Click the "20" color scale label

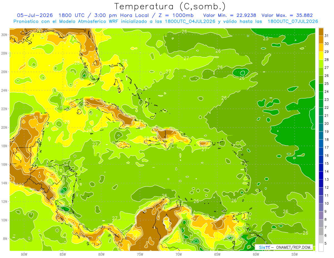click(327, 124)
